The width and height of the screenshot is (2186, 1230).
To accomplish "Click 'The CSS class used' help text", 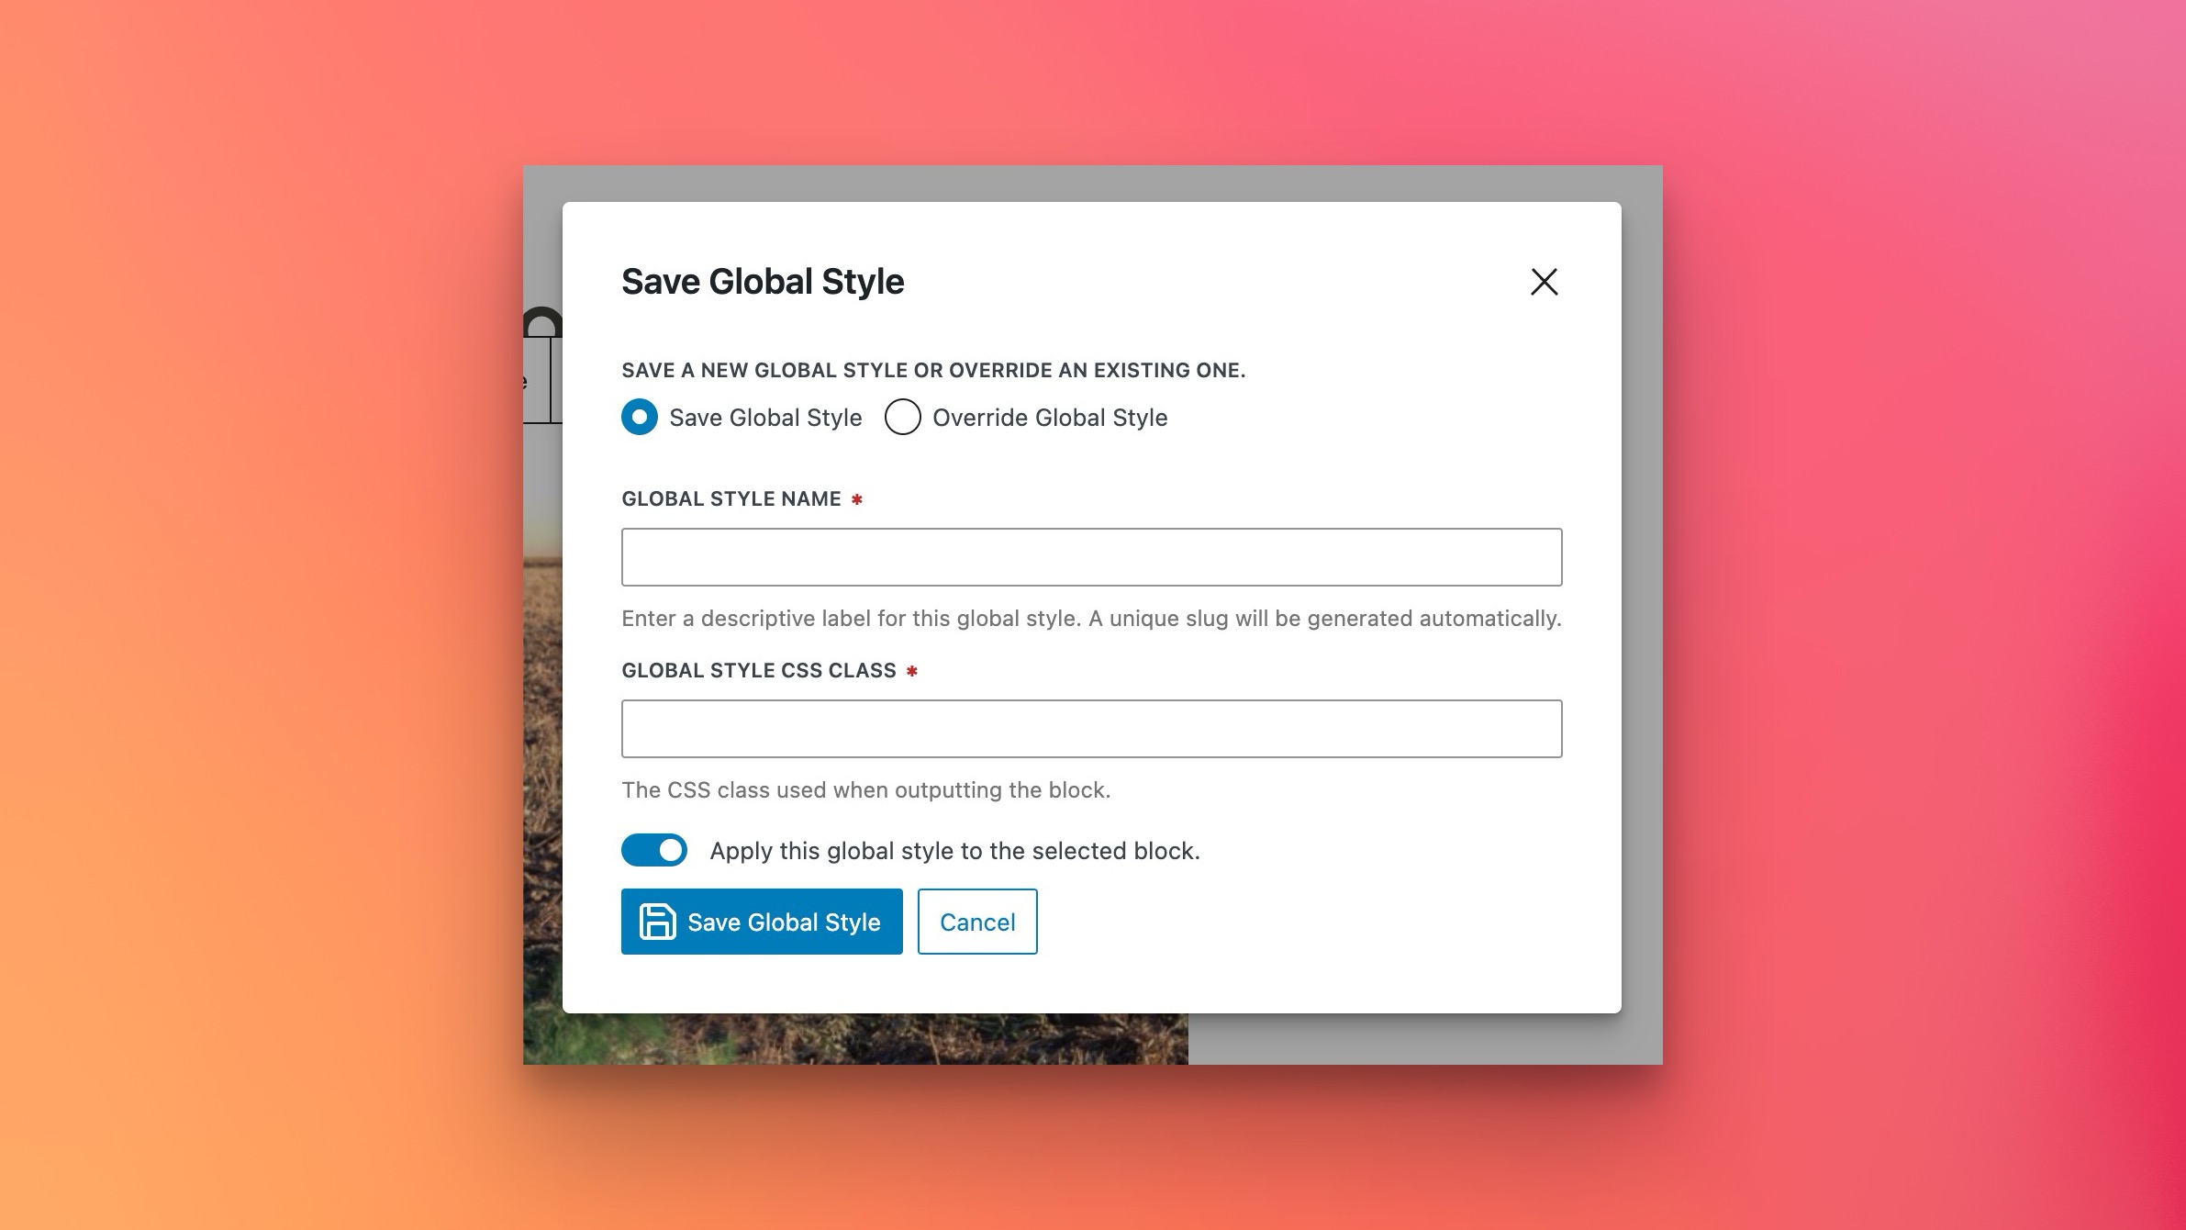I will pos(866,790).
